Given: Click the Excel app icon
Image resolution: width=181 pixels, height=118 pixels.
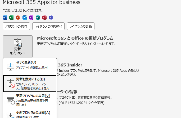Looking at the screenshot, I should 11,18.
